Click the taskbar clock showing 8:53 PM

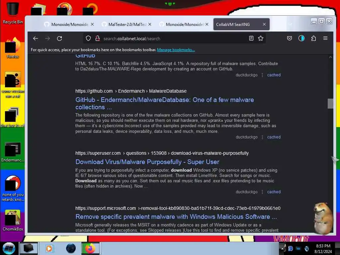323,248
